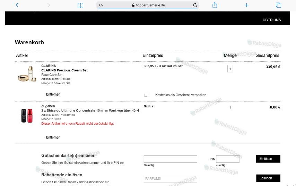This screenshot has height=186, width=296.
Task: Click the Rabattcode field containing PARFUM5
Action: (x=170, y=179)
